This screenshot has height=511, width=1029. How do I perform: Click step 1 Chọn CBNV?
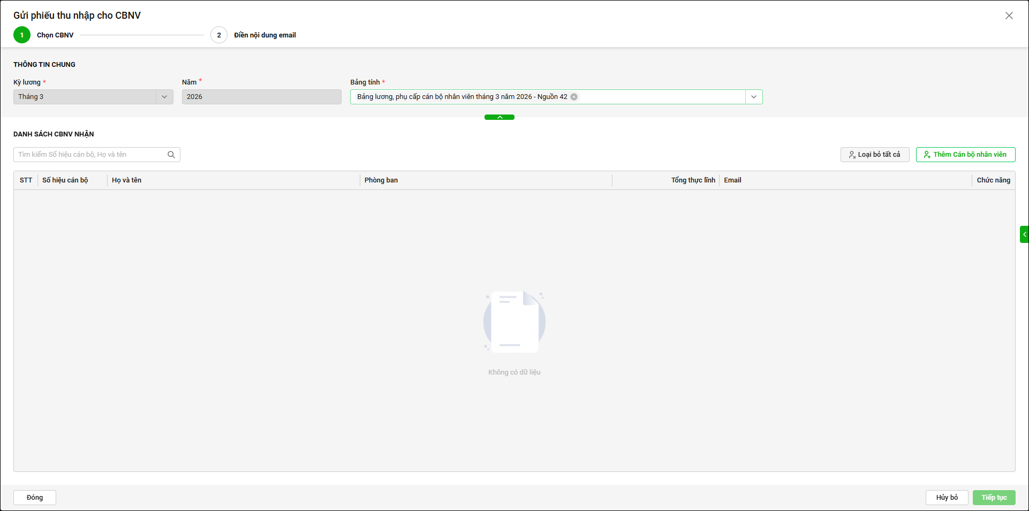(22, 35)
